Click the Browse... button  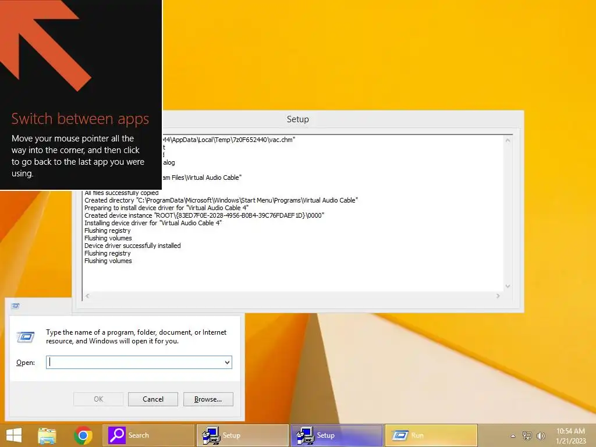tap(208, 399)
